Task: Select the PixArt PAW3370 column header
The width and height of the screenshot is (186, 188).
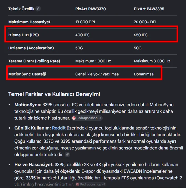Action: click(x=91, y=9)
